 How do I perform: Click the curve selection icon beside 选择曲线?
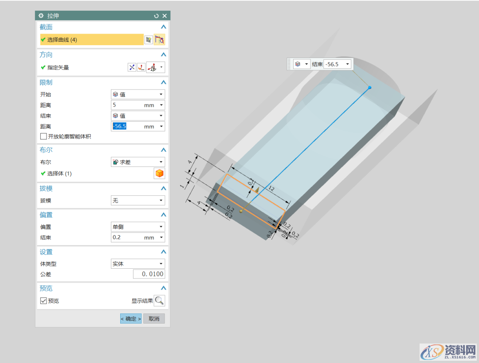[160, 40]
